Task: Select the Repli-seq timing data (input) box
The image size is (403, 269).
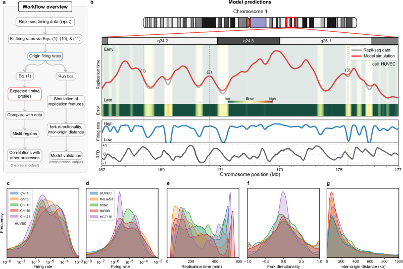Action: pos(45,22)
